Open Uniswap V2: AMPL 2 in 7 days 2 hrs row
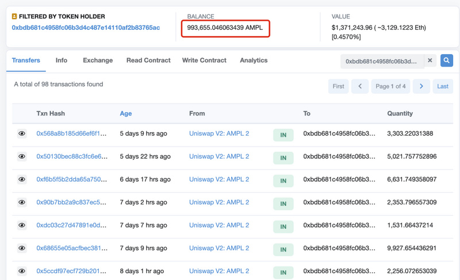460x280 pixels. coord(219,202)
